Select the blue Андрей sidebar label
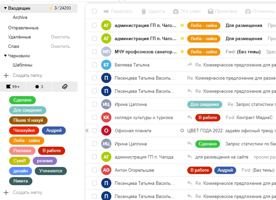The width and height of the screenshot is (276, 200). (54, 131)
